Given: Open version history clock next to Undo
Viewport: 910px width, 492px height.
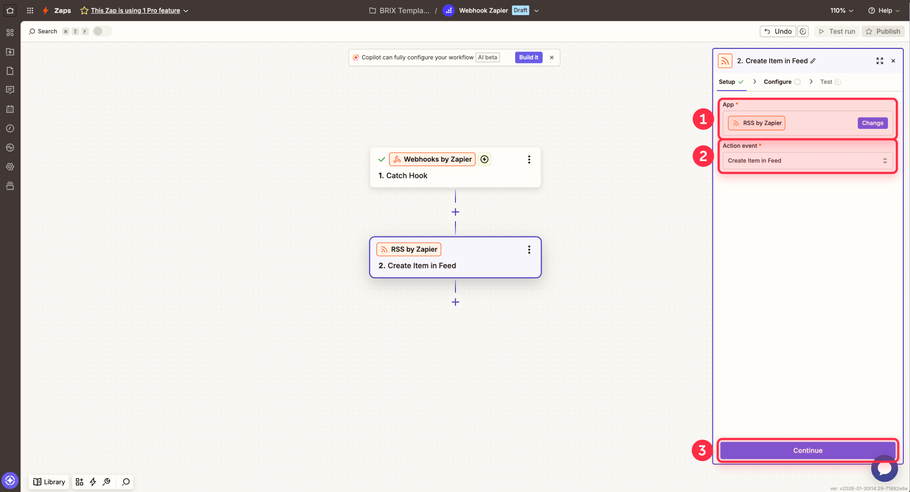Looking at the screenshot, I should pos(803,31).
